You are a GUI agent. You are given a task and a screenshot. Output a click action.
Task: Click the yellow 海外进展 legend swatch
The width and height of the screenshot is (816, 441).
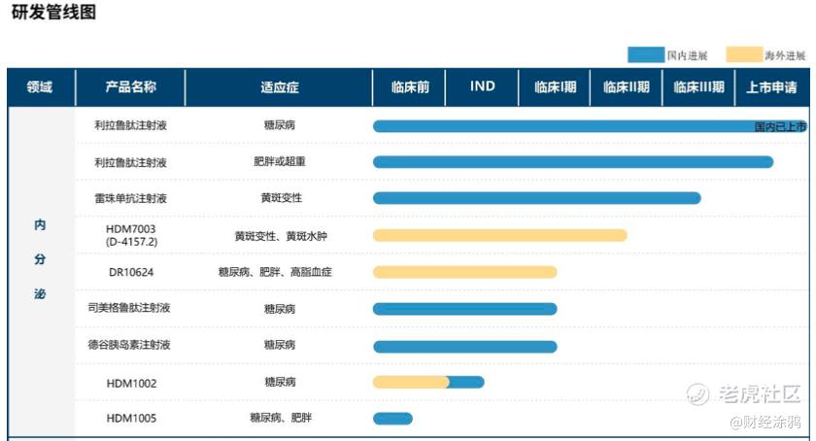click(744, 54)
